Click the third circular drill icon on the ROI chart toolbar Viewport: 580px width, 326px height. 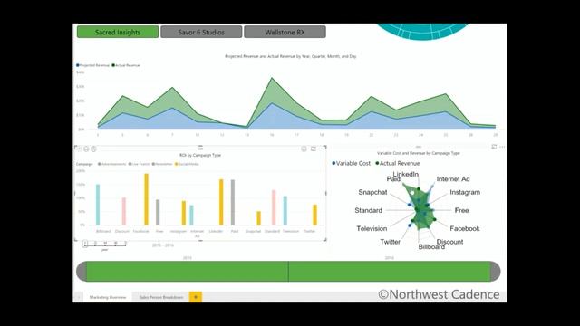click(93, 149)
